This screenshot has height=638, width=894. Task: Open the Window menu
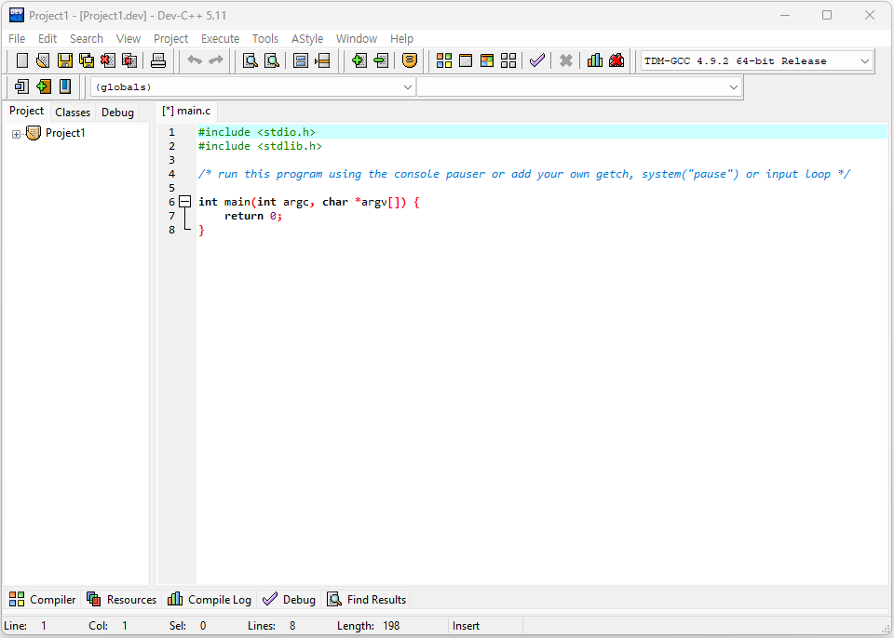(x=357, y=39)
